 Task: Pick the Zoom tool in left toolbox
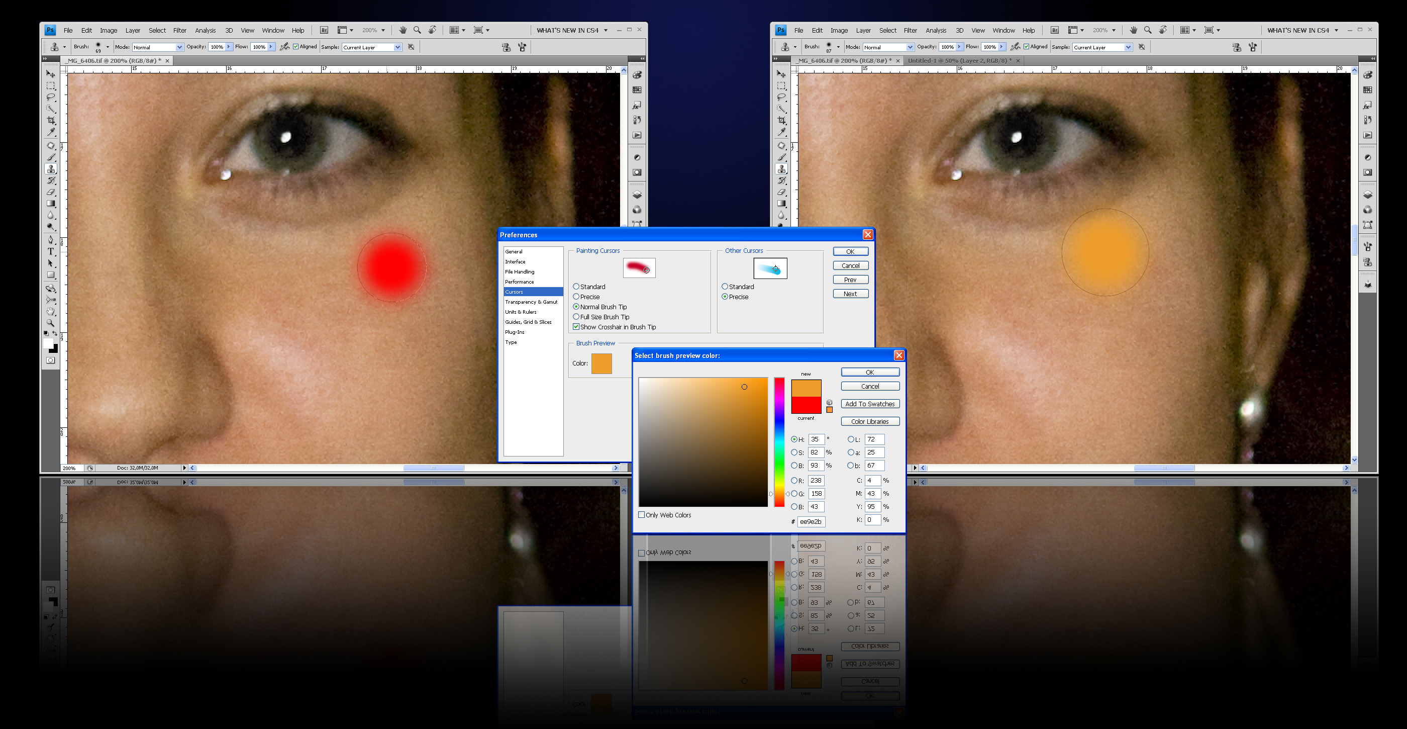coord(51,323)
